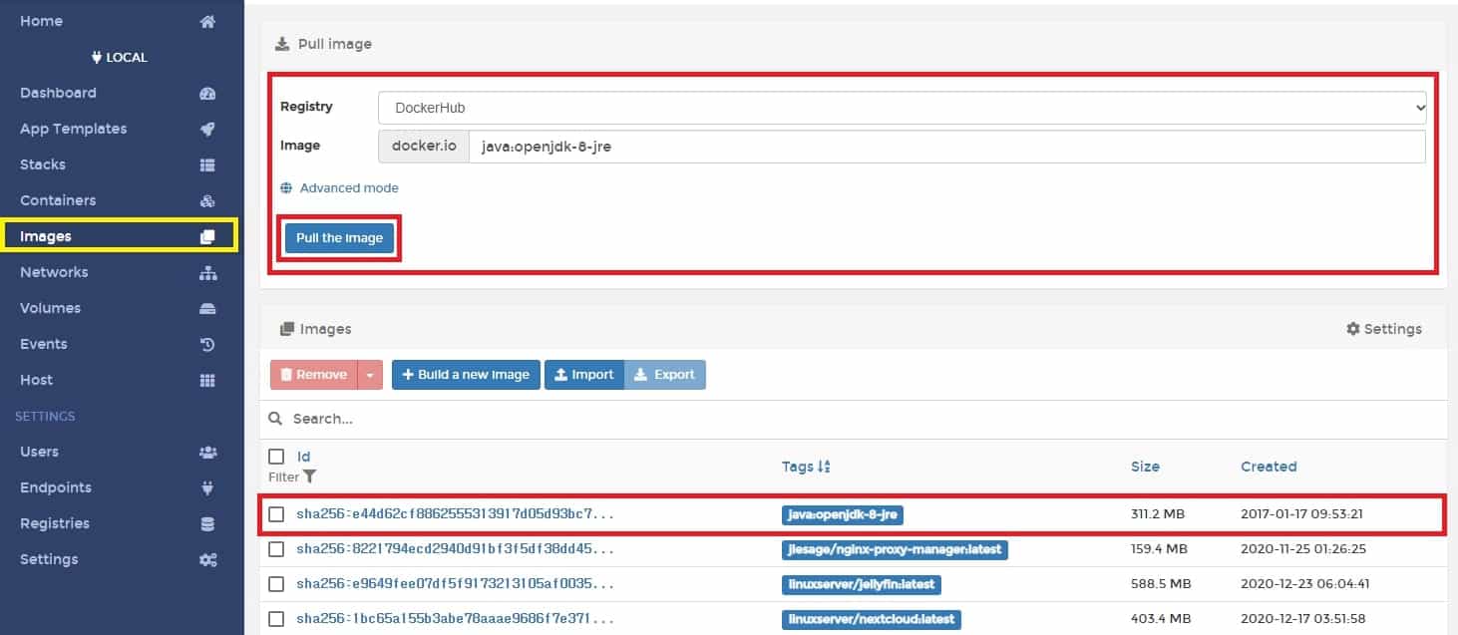This screenshot has height=635, width=1458.
Task: Click the Containers cubes icon
Action: point(207,201)
